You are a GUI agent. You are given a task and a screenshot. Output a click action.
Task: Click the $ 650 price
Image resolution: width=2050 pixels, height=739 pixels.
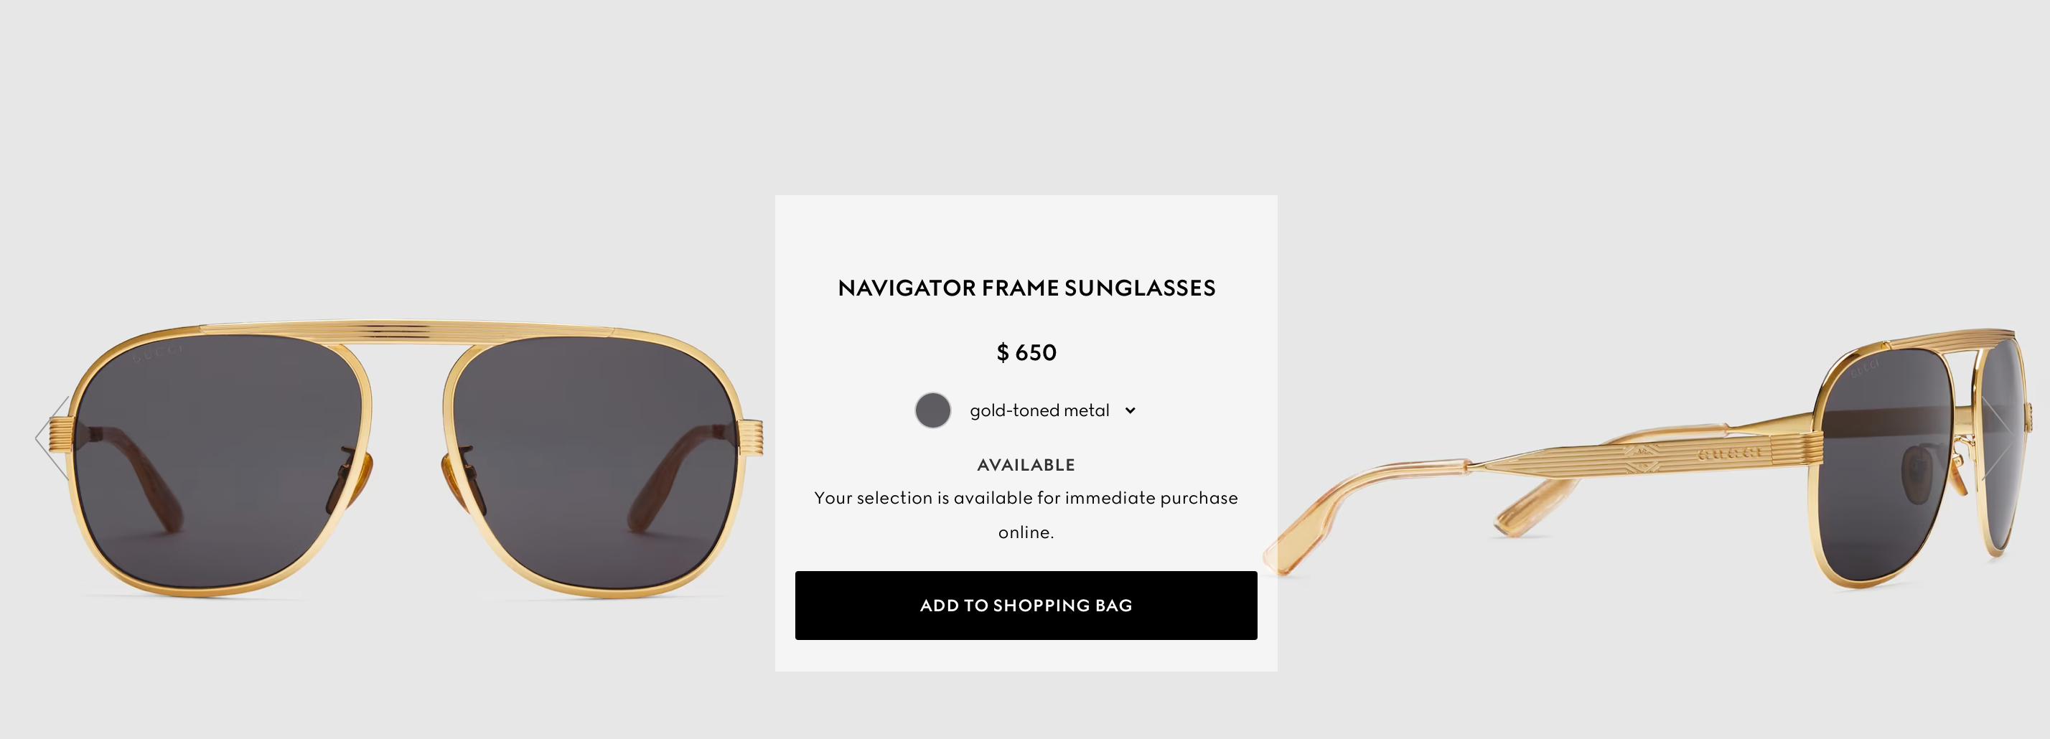click(x=1026, y=352)
